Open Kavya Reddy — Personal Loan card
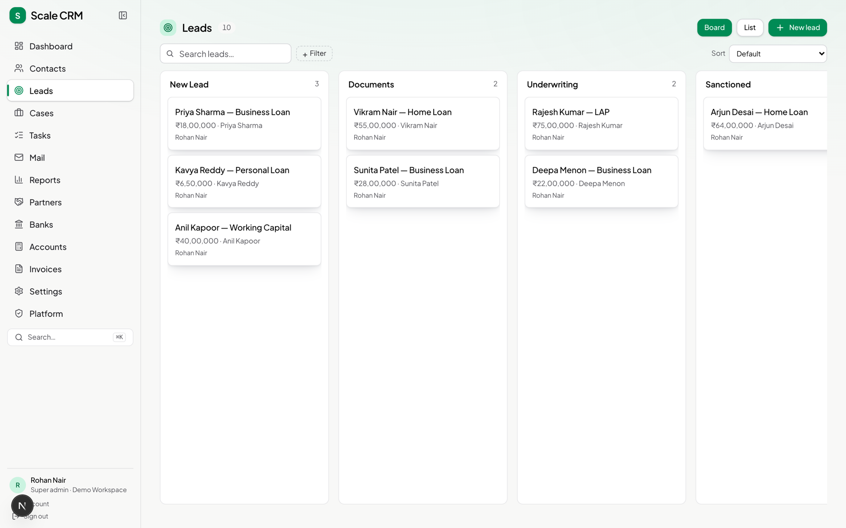The image size is (846, 528). (244, 181)
